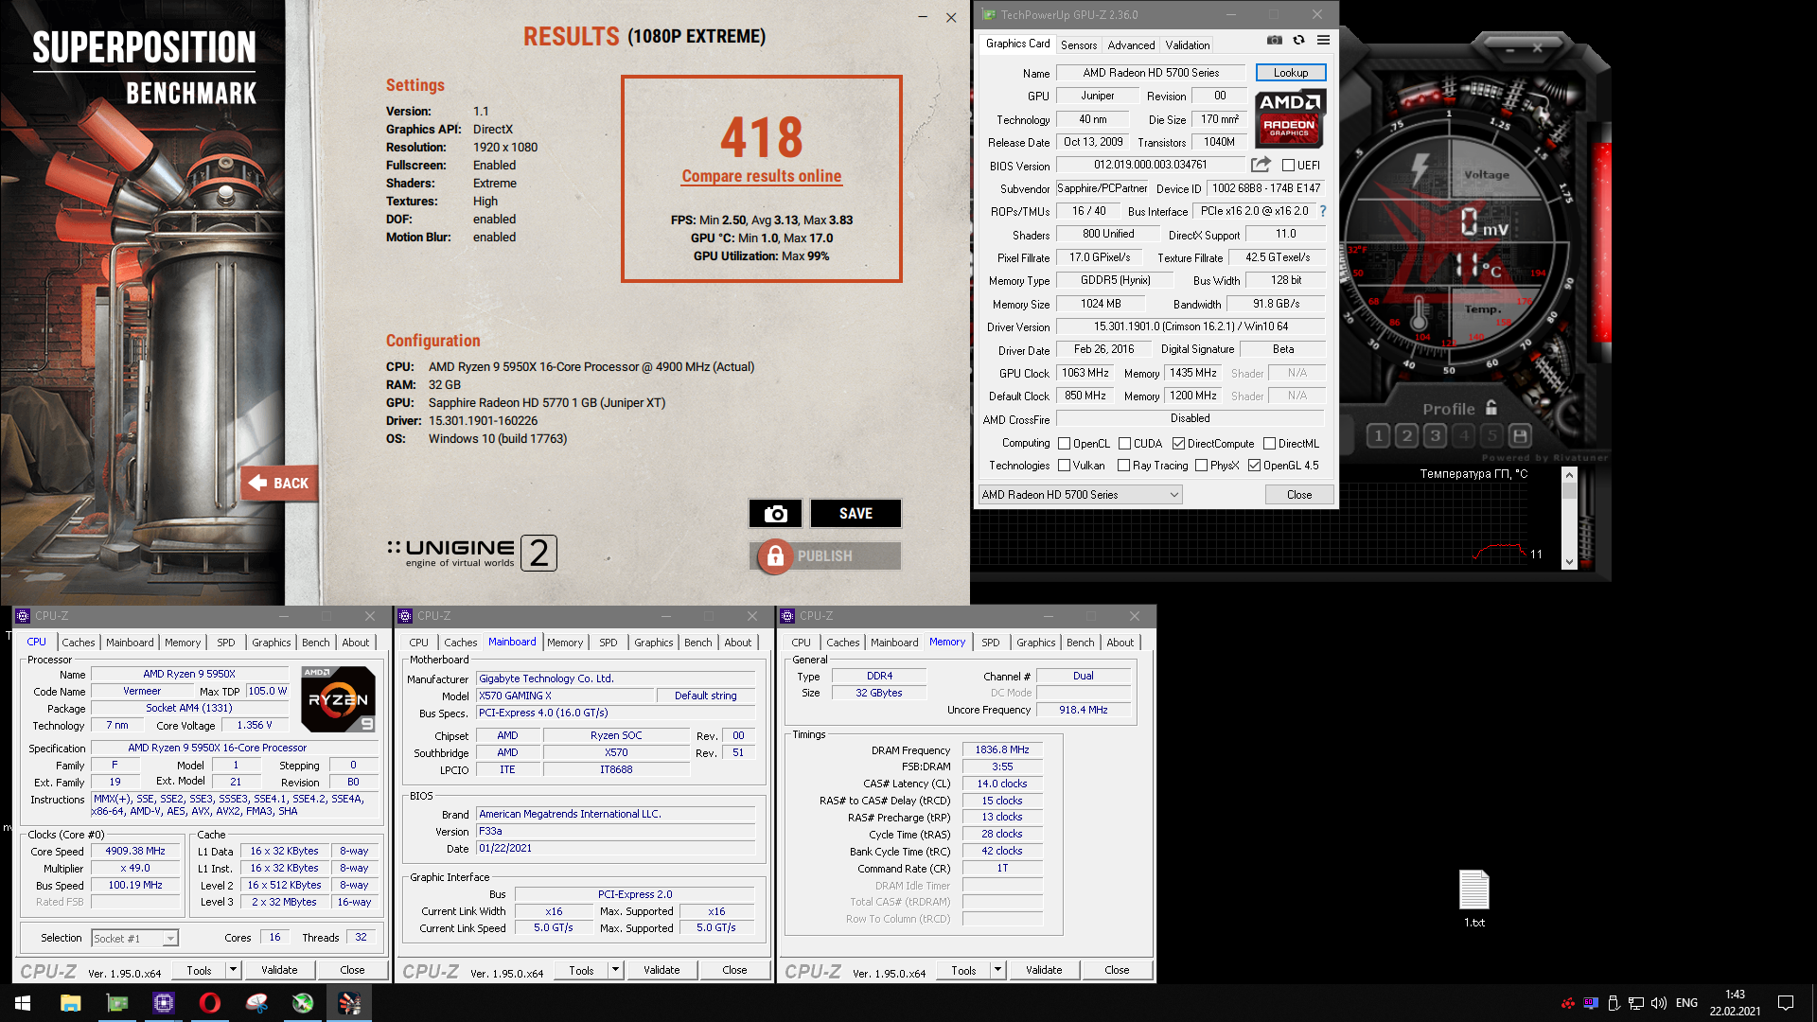Click the GPU Name field in GPU-Z

(1151, 73)
